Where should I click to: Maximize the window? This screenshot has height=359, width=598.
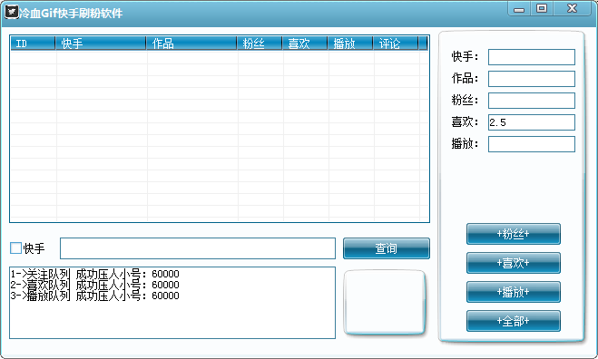[542, 9]
